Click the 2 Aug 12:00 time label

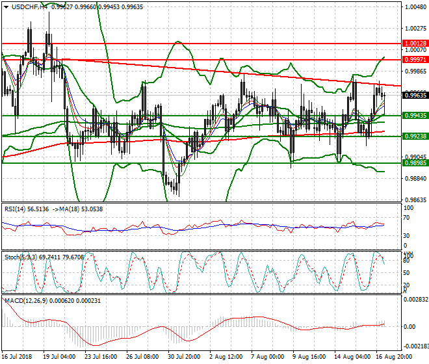226,357
